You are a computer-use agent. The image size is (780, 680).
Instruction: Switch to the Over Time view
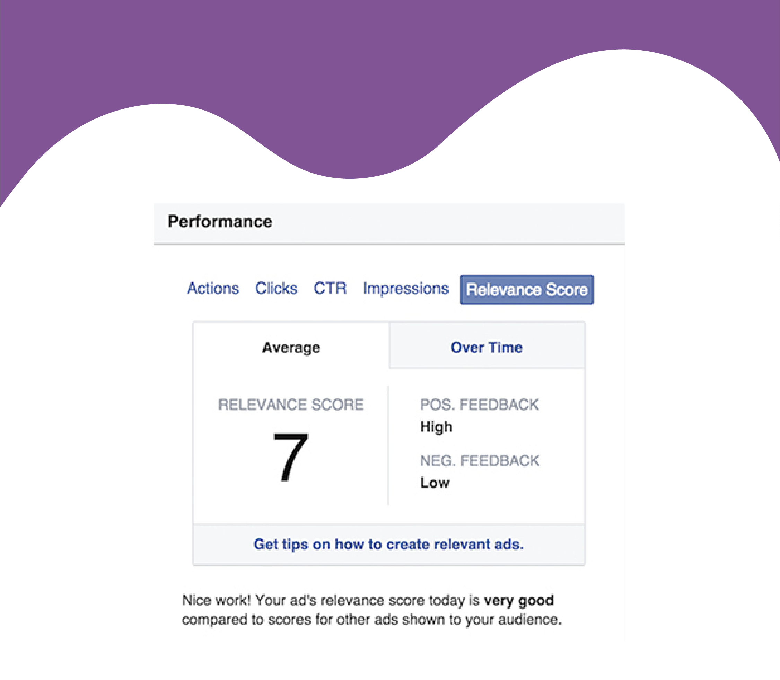486,347
